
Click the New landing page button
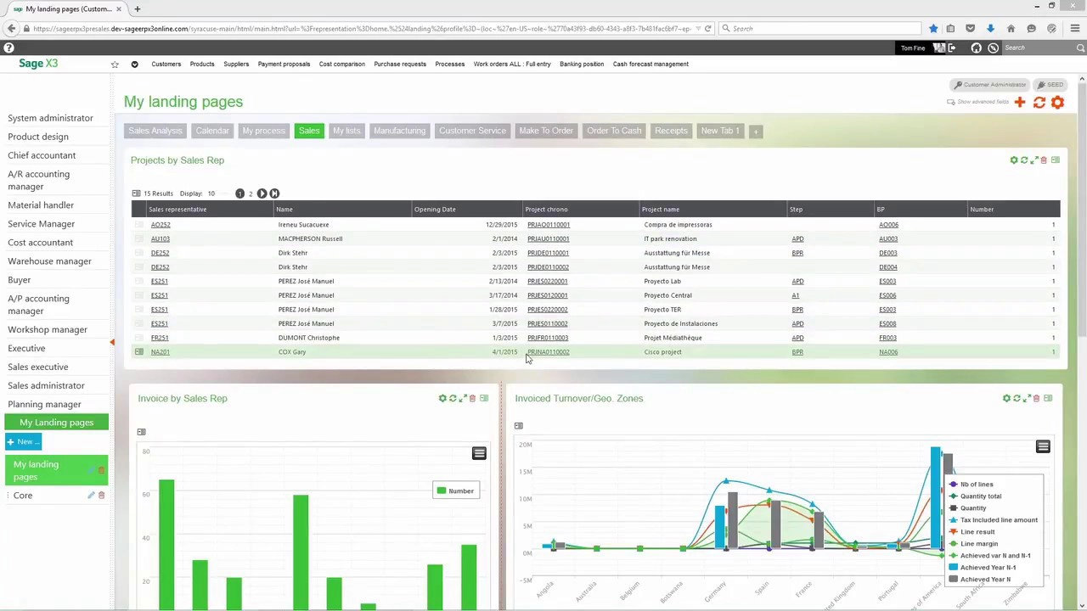23,441
